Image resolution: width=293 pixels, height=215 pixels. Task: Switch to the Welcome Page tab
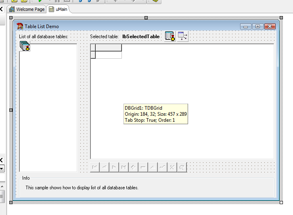point(27,9)
